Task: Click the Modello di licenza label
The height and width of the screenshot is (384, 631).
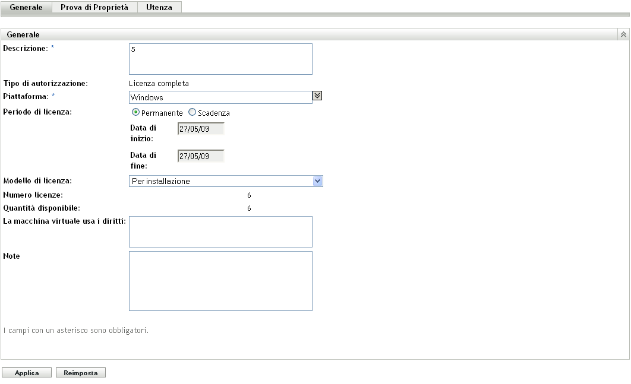Action: coord(37,181)
